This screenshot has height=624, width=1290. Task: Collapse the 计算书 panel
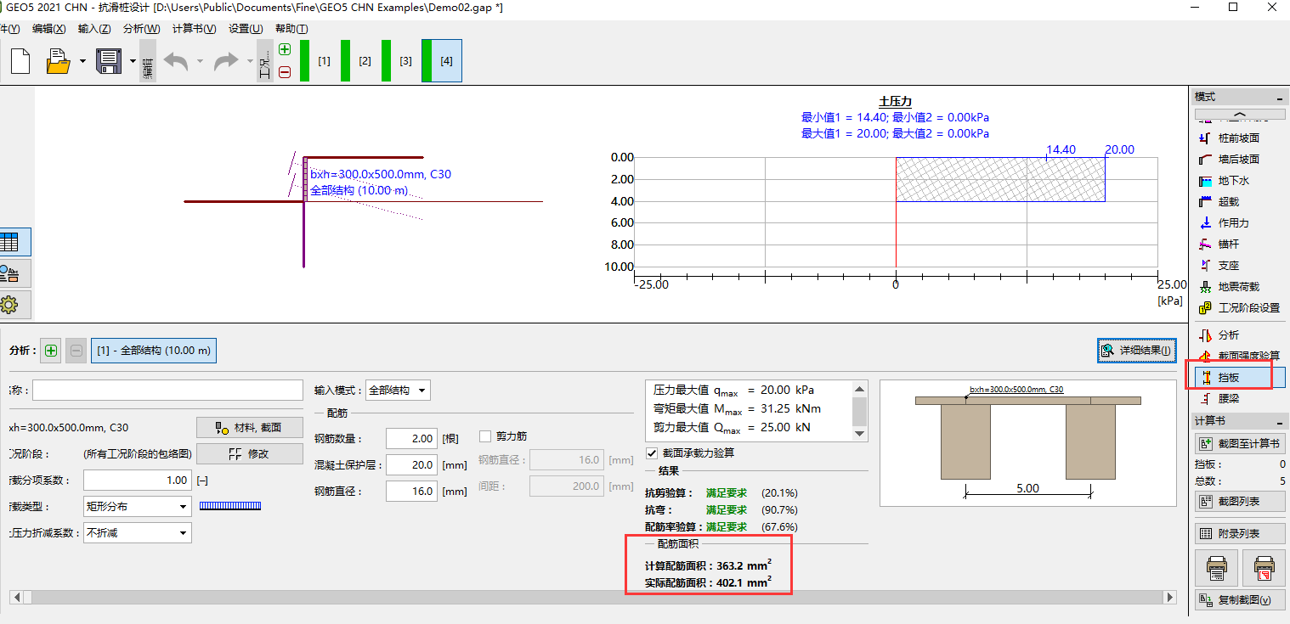pos(1280,422)
